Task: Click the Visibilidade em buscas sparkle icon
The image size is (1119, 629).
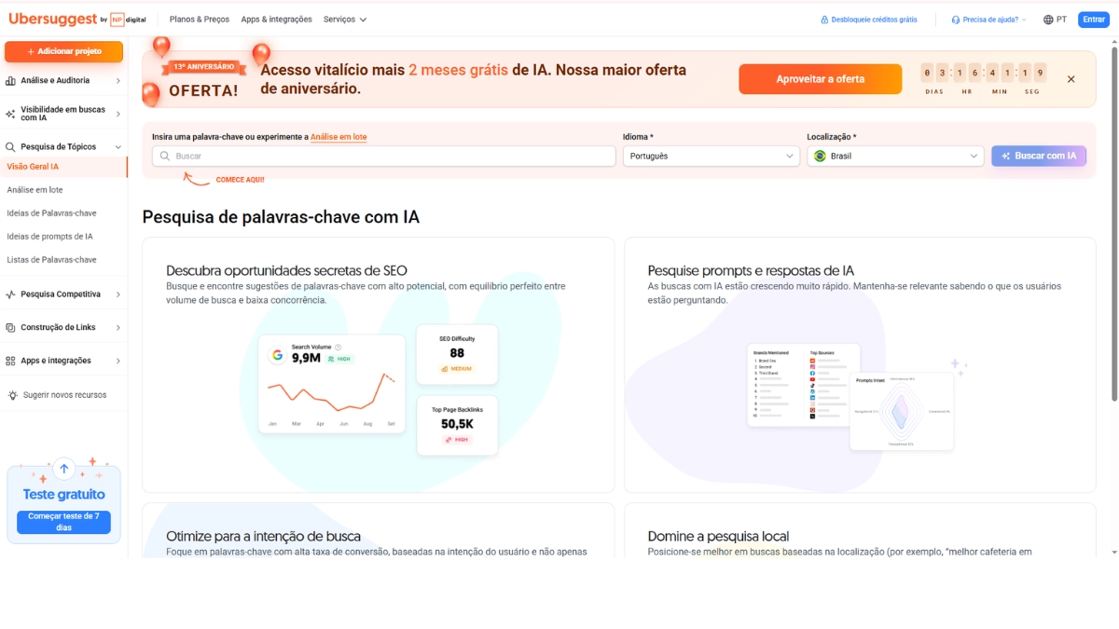Action: pyautogui.click(x=11, y=114)
